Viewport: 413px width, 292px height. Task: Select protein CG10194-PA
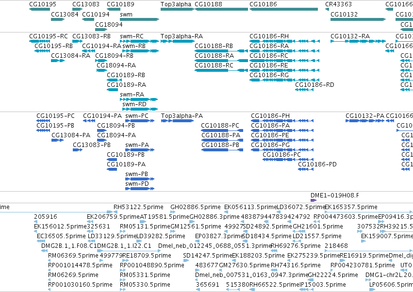pos(89,121)
